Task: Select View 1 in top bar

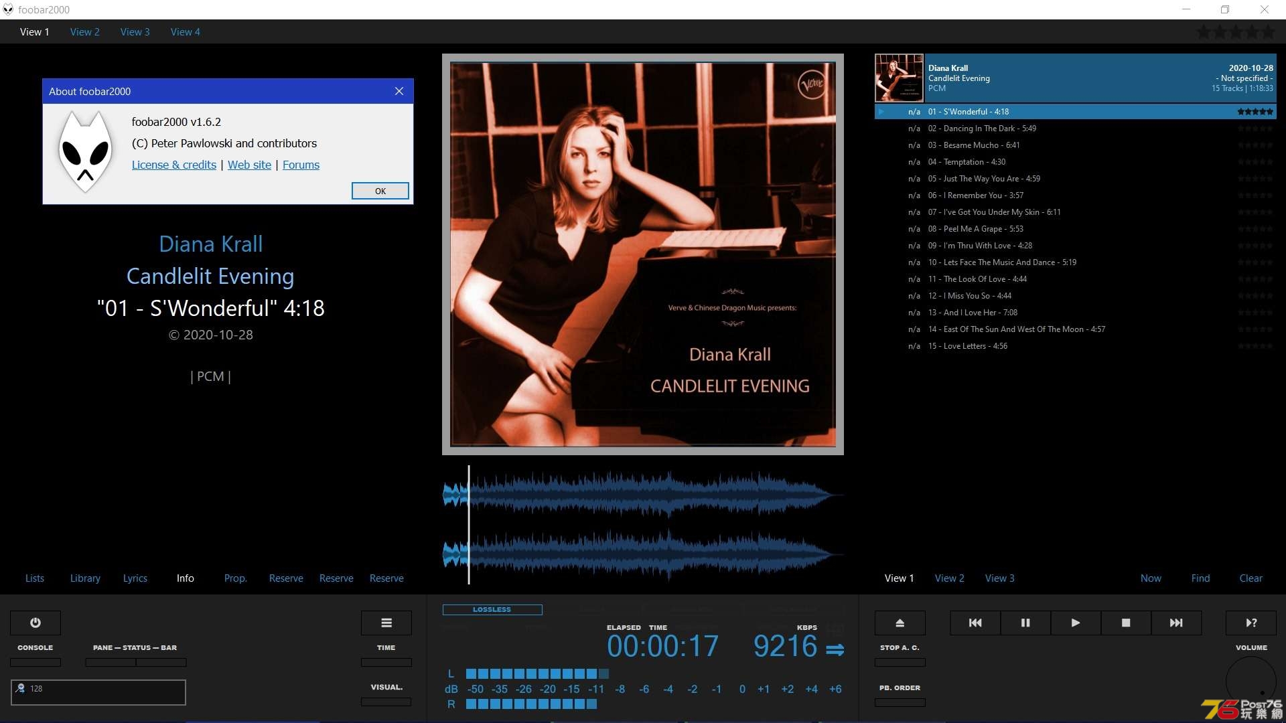Action: [35, 31]
